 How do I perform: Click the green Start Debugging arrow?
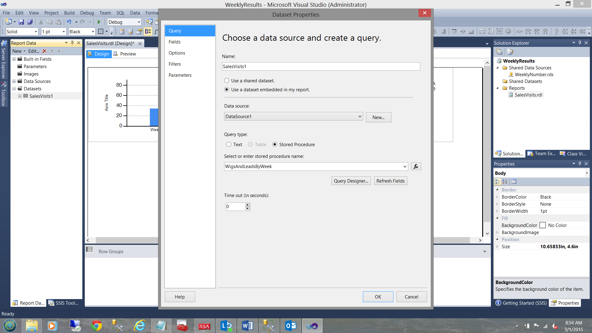click(99, 22)
